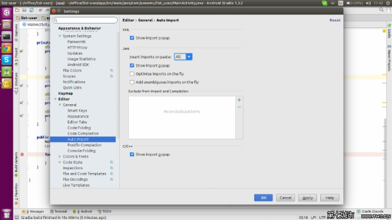Click the remove exclude pattern minus icon
The image size is (392, 220).
pyautogui.click(x=239, y=107)
